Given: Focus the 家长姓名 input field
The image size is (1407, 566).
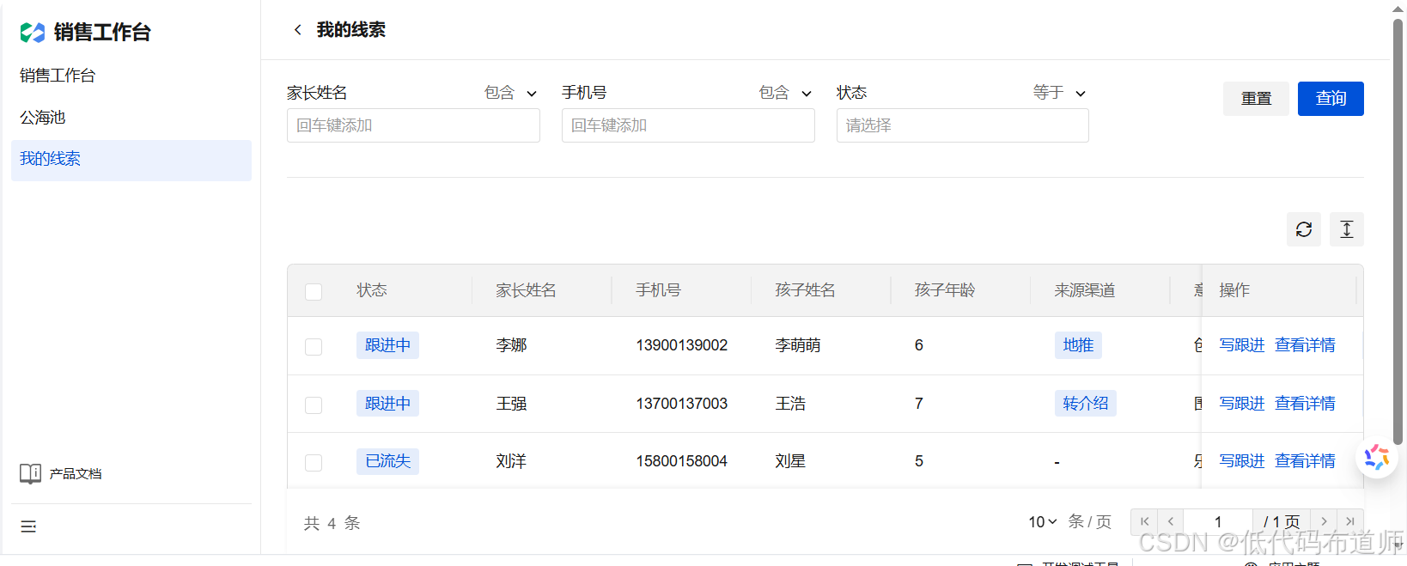Looking at the screenshot, I should 413,125.
